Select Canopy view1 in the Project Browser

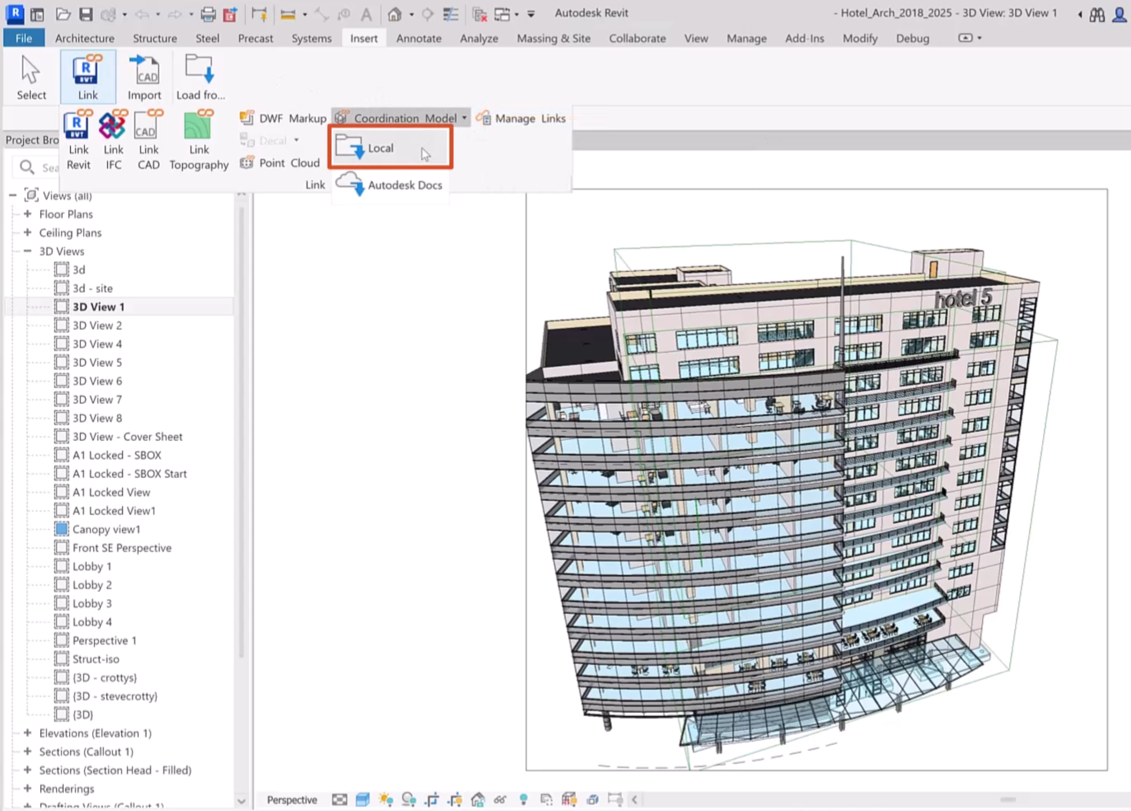click(x=106, y=529)
